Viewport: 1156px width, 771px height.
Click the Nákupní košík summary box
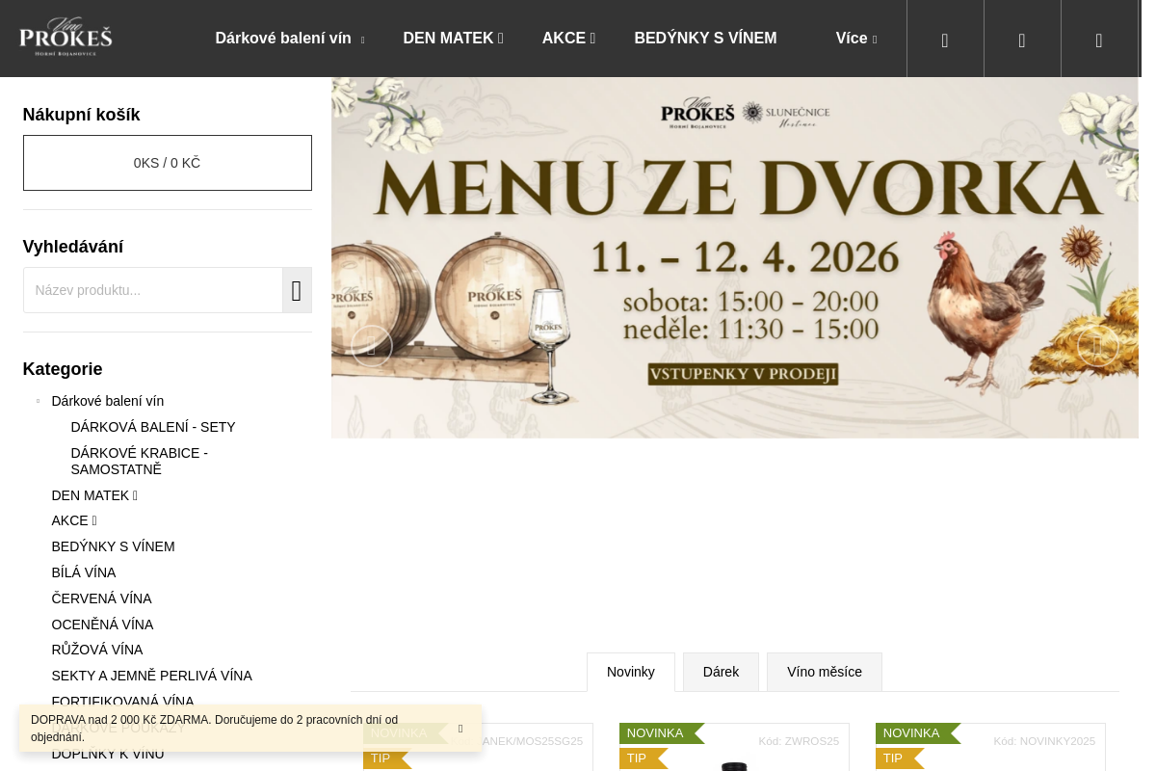(167, 163)
